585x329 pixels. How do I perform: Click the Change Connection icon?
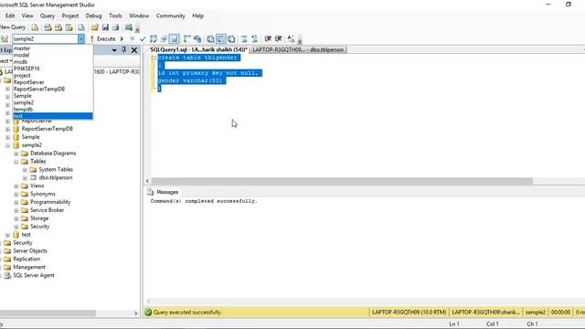pyautogui.click(x=5, y=38)
